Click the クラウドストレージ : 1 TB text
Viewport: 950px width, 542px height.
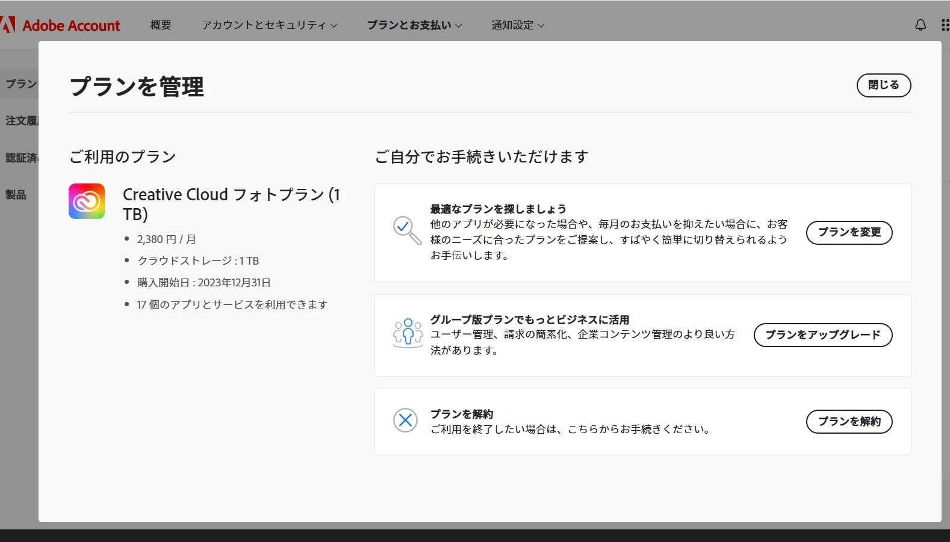198,261
